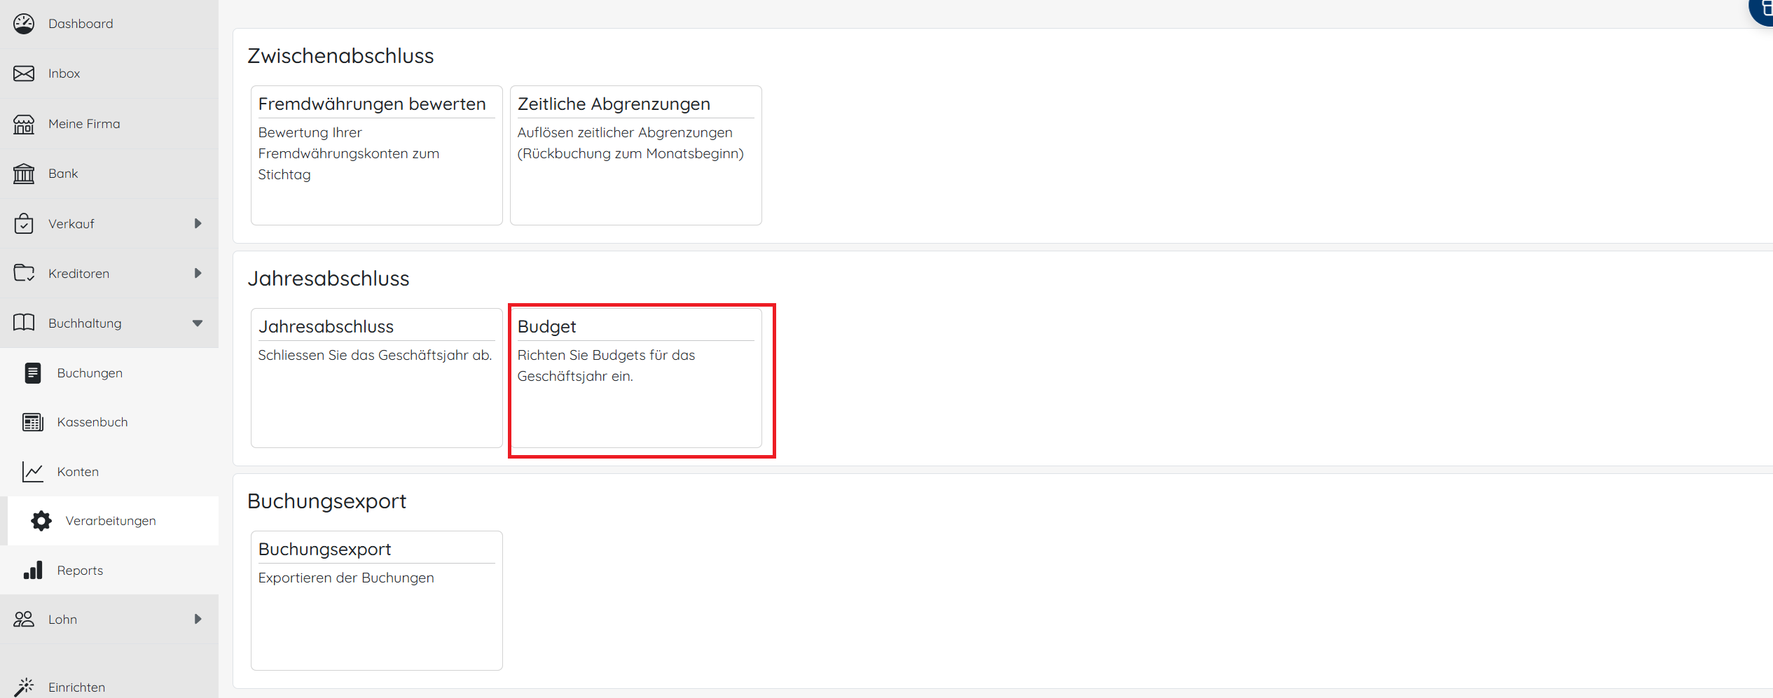The image size is (1773, 698).
Task: Collapse the Buchhaltung menu arrow
Action: (198, 323)
